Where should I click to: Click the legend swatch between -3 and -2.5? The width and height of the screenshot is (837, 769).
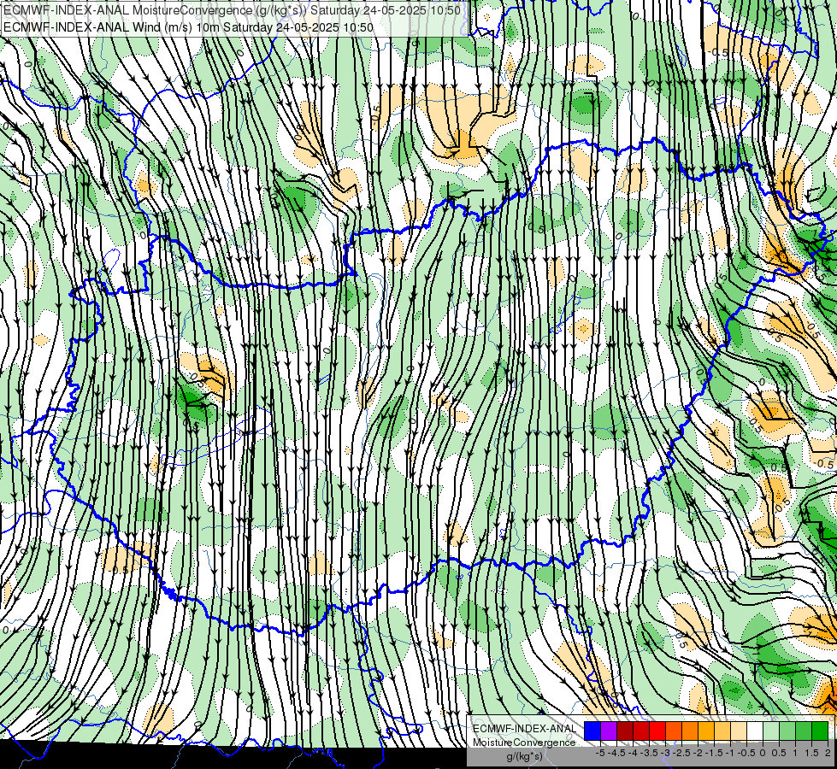click(674, 731)
